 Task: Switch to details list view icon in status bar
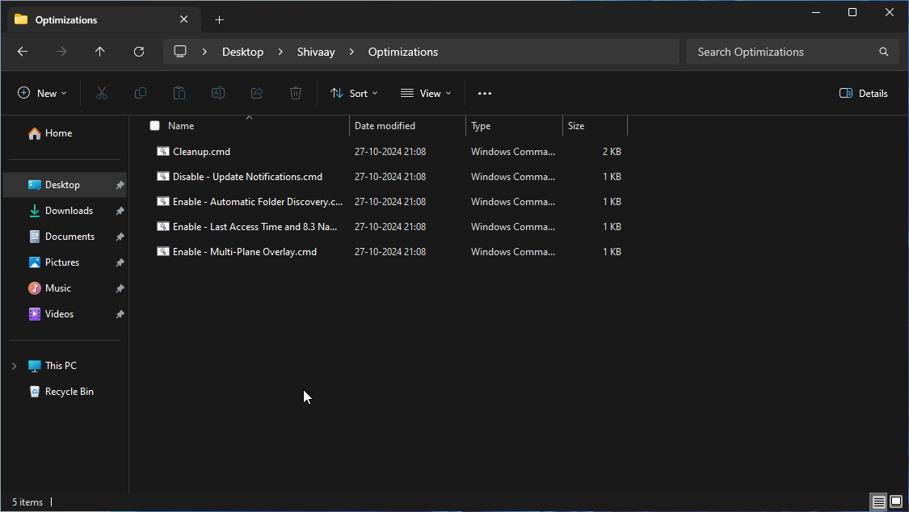click(879, 502)
